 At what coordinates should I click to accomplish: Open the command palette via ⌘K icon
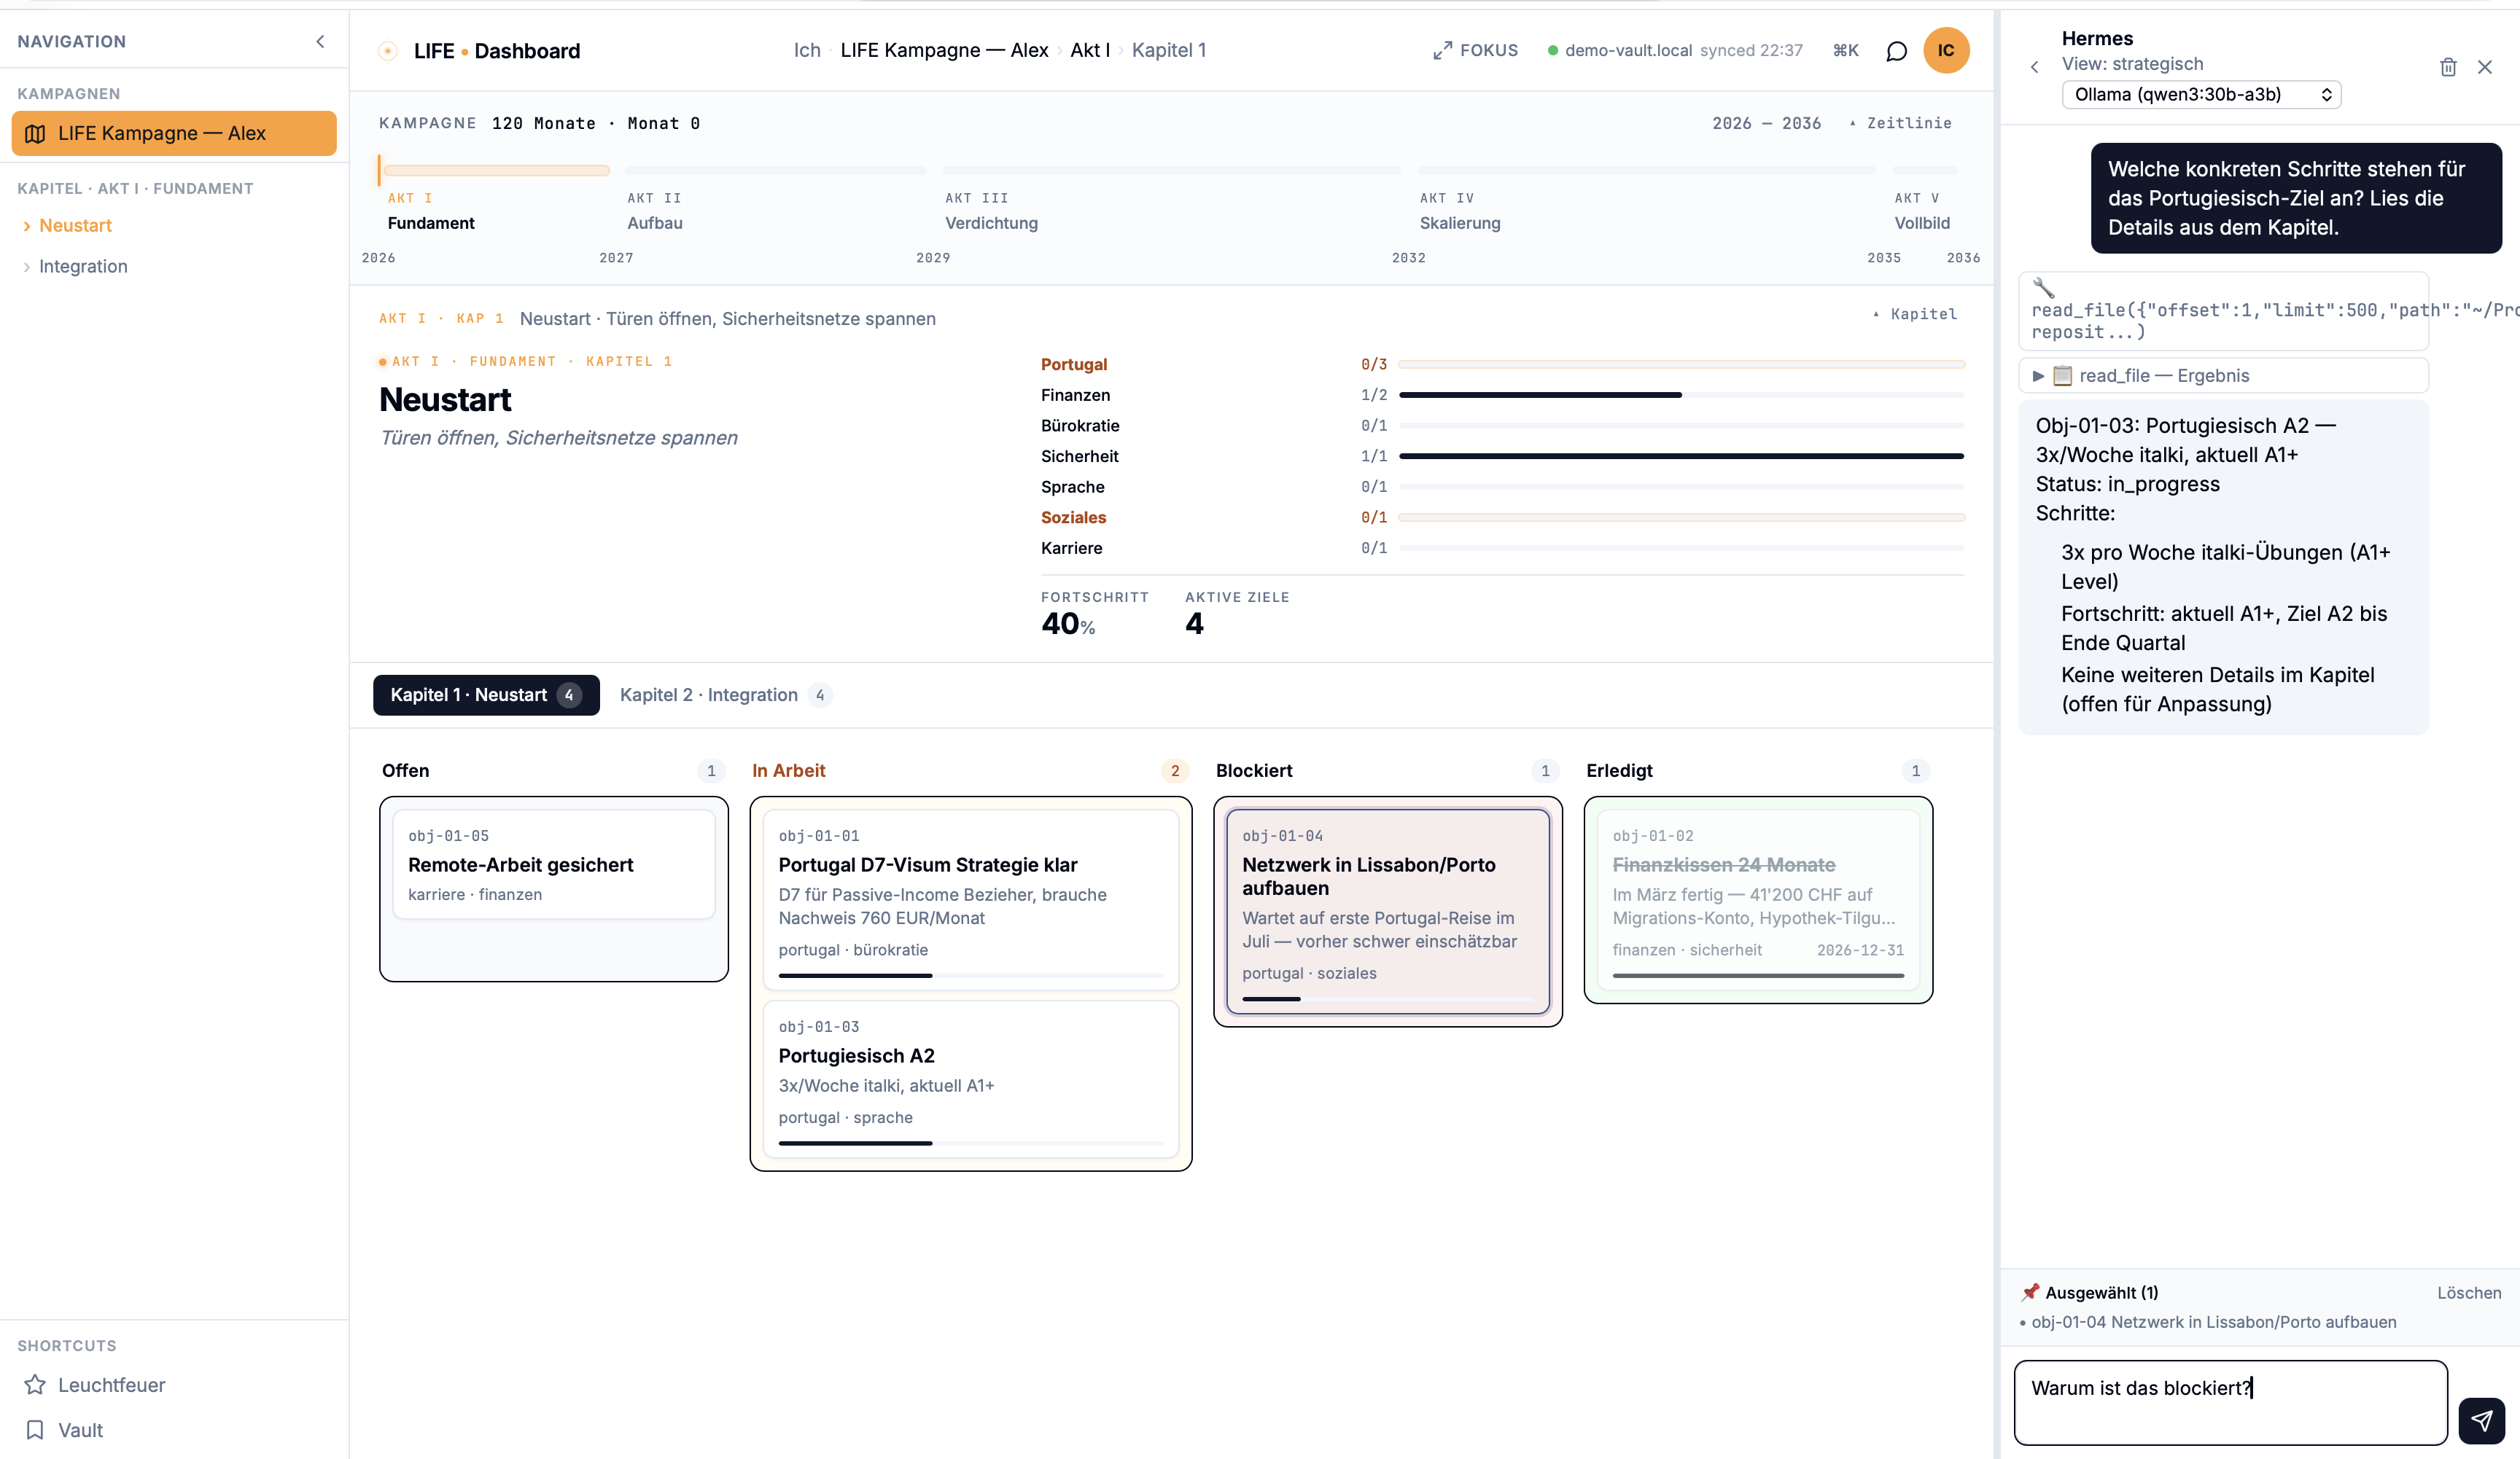click(x=1845, y=50)
